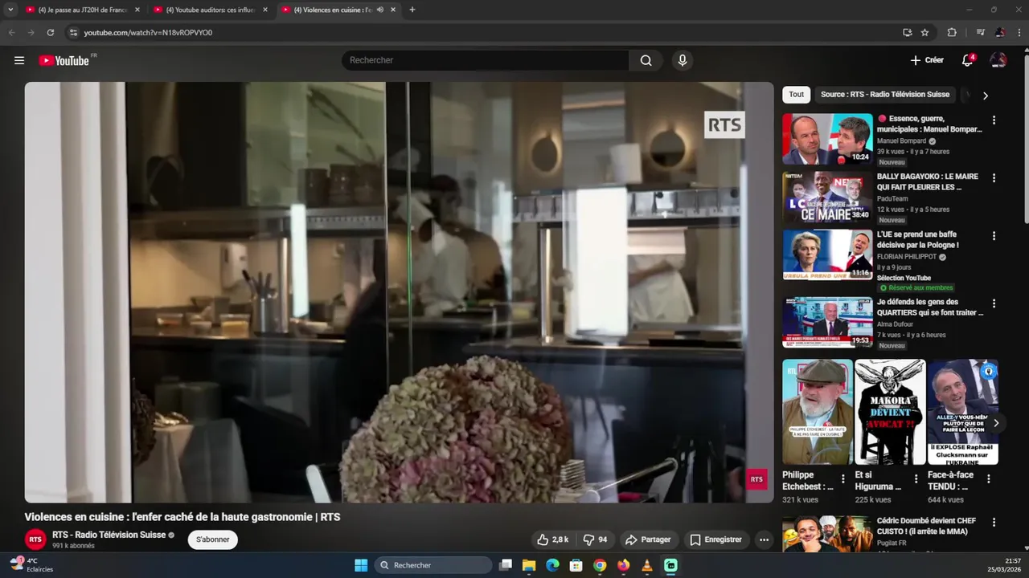The width and height of the screenshot is (1029, 578).
Task: Open options for BALLY BAGAYOKO video
Action: (994, 178)
